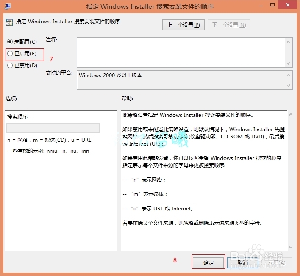Click the policy setting icon beside the title
Viewport: 300px width, 276px height.
pyautogui.click(x=9, y=22)
